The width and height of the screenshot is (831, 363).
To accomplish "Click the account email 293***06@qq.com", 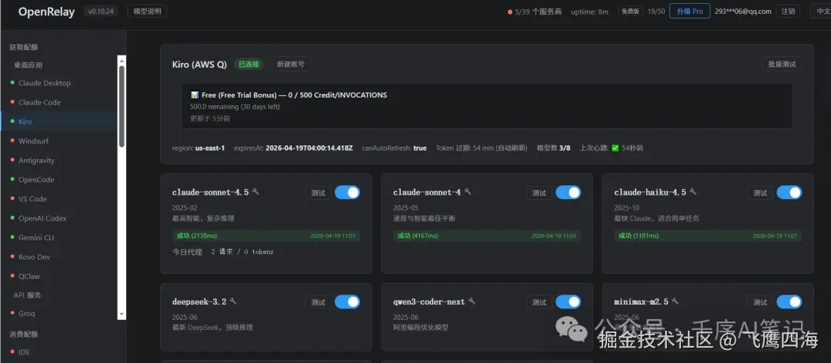I will click(x=743, y=11).
